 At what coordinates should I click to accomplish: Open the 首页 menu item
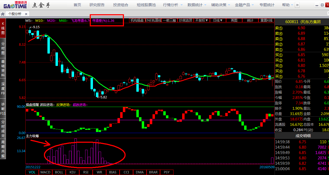click(77, 5)
